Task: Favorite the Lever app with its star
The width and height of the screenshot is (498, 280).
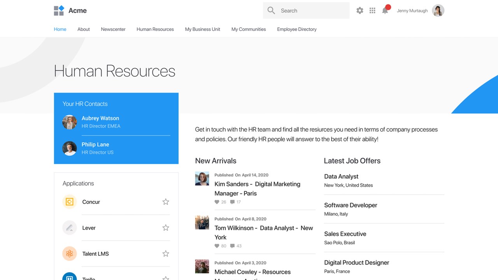Action: pyautogui.click(x=166, y=228)
